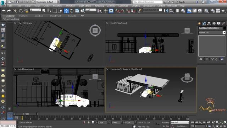Click the X coordinate field
Viewport: 227px width, 128px height.
[x=103, y=122]
